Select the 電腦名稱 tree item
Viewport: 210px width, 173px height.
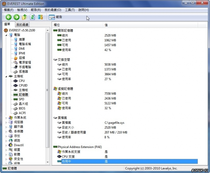25,44
